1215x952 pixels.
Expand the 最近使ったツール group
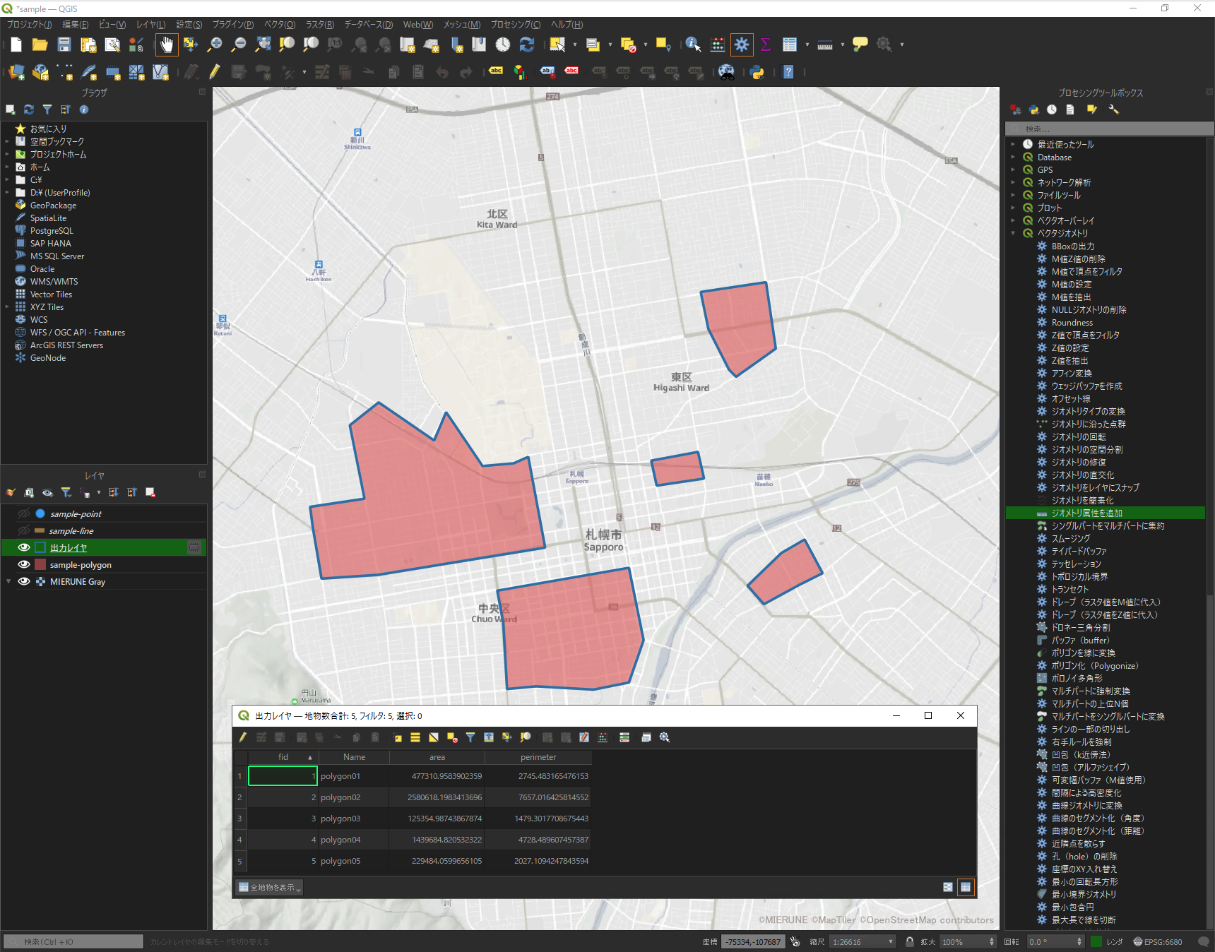point(1013,144)
